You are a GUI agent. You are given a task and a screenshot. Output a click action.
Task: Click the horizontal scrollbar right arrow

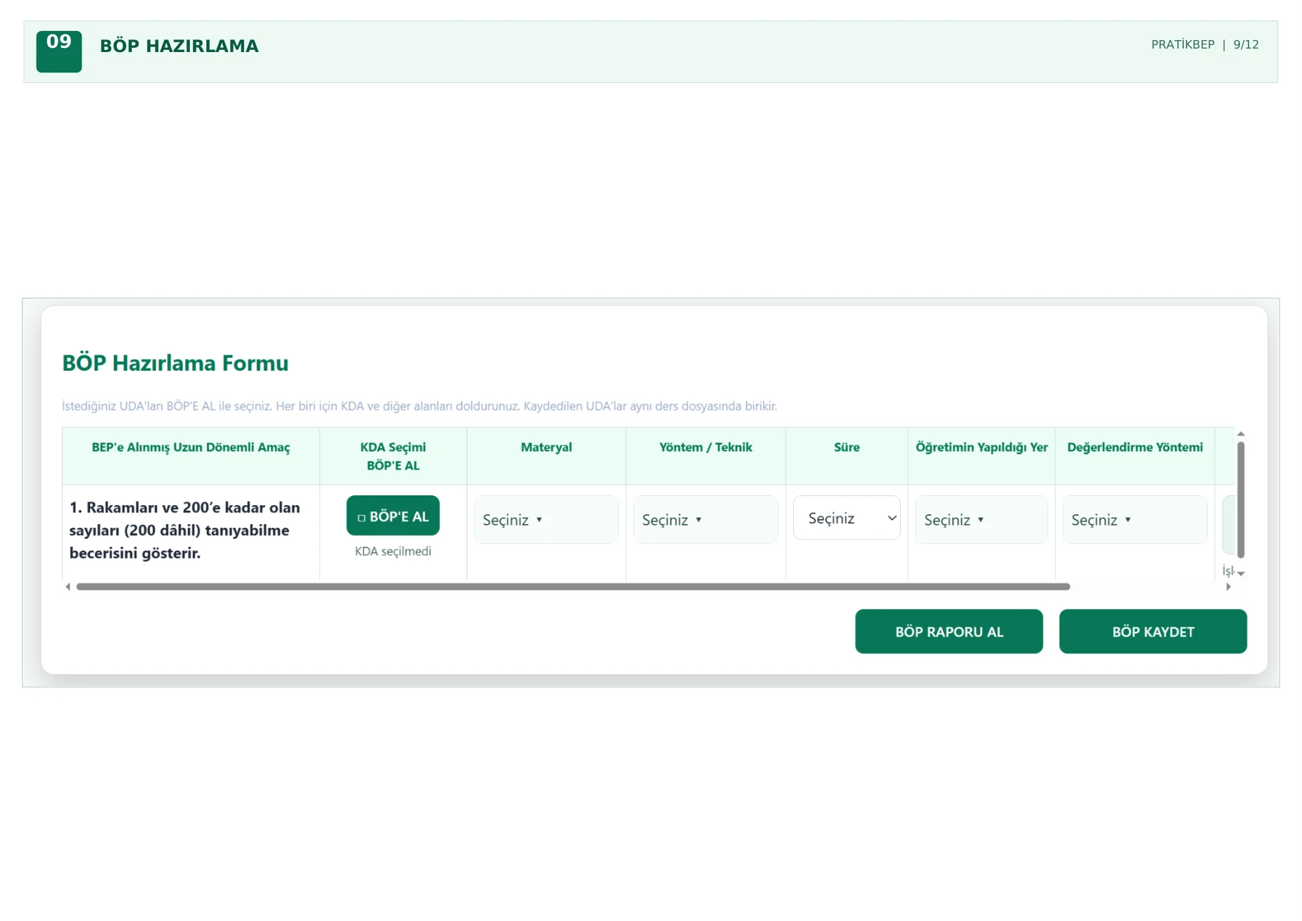pos(1229,587)
